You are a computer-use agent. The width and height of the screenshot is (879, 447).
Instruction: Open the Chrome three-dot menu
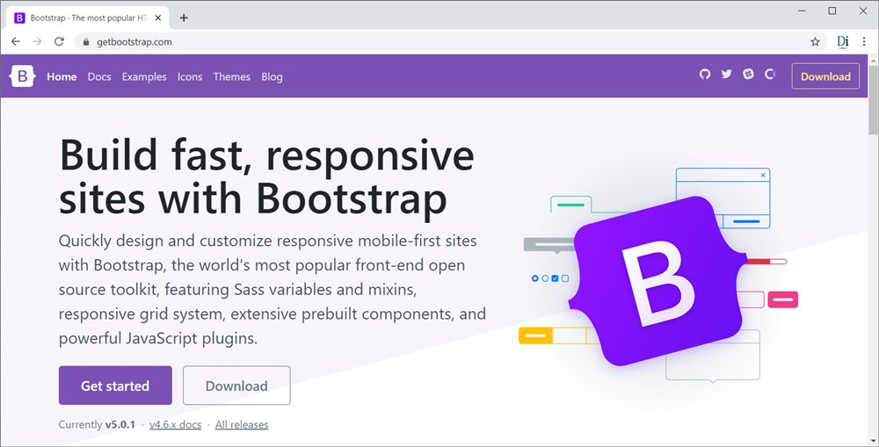[x=864, y=41]
